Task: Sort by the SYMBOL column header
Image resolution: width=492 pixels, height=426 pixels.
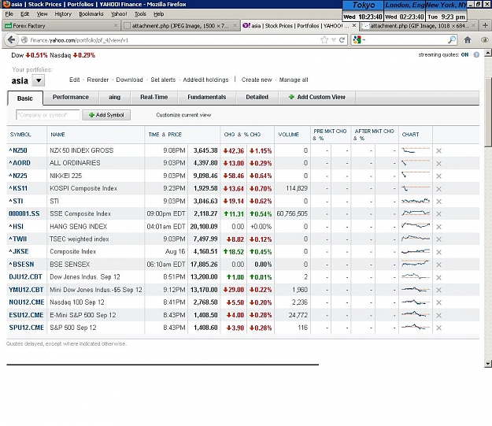Action: (x=20, y=135)
